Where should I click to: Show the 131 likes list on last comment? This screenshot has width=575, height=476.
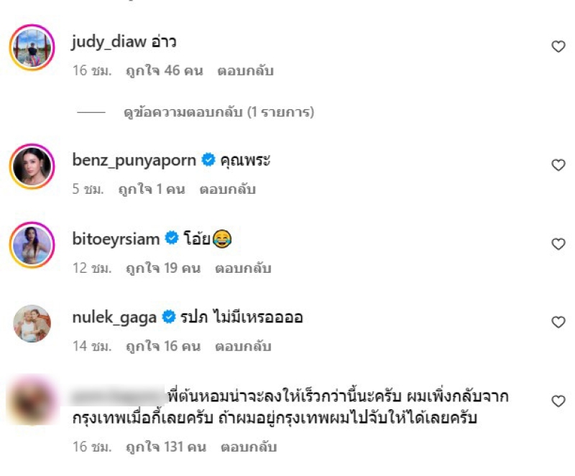tap(166, 447)
